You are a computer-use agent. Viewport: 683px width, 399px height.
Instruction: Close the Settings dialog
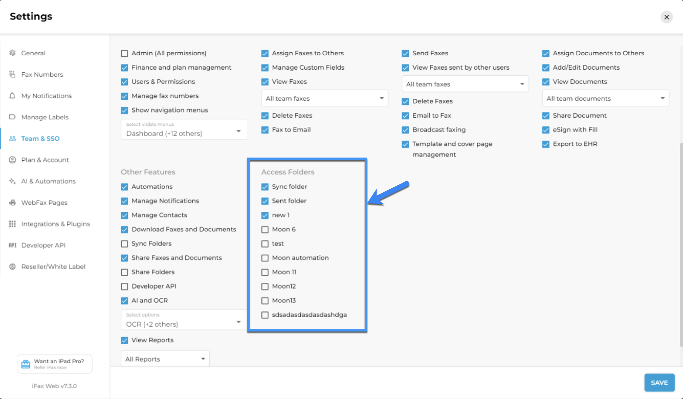[x=666, y=17]
